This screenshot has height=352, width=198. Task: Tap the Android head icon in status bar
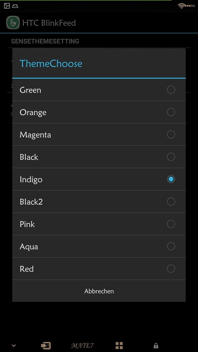tap(15, 6)
